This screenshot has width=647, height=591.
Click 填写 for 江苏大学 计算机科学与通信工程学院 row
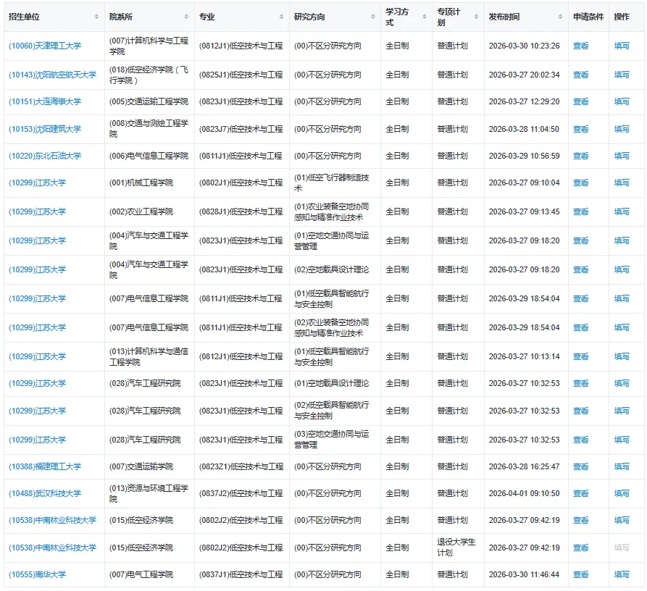[x=622, y=356]
